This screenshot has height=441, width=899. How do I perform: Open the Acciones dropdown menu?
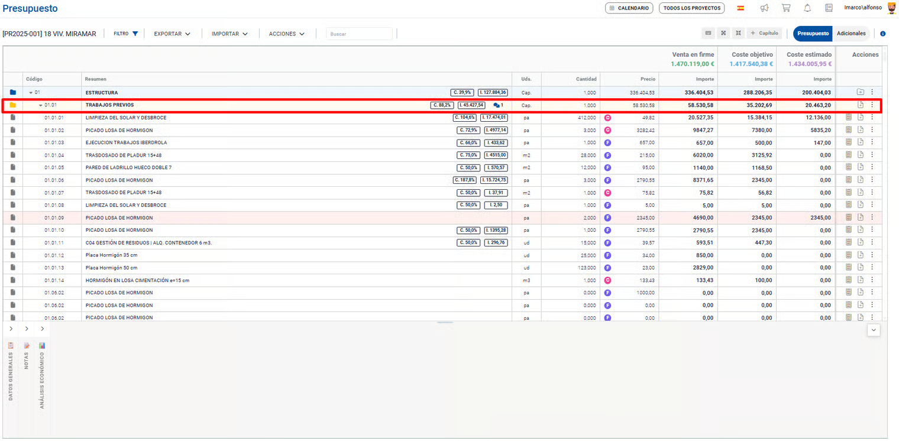pyautogui.click(x=287, y=34)
